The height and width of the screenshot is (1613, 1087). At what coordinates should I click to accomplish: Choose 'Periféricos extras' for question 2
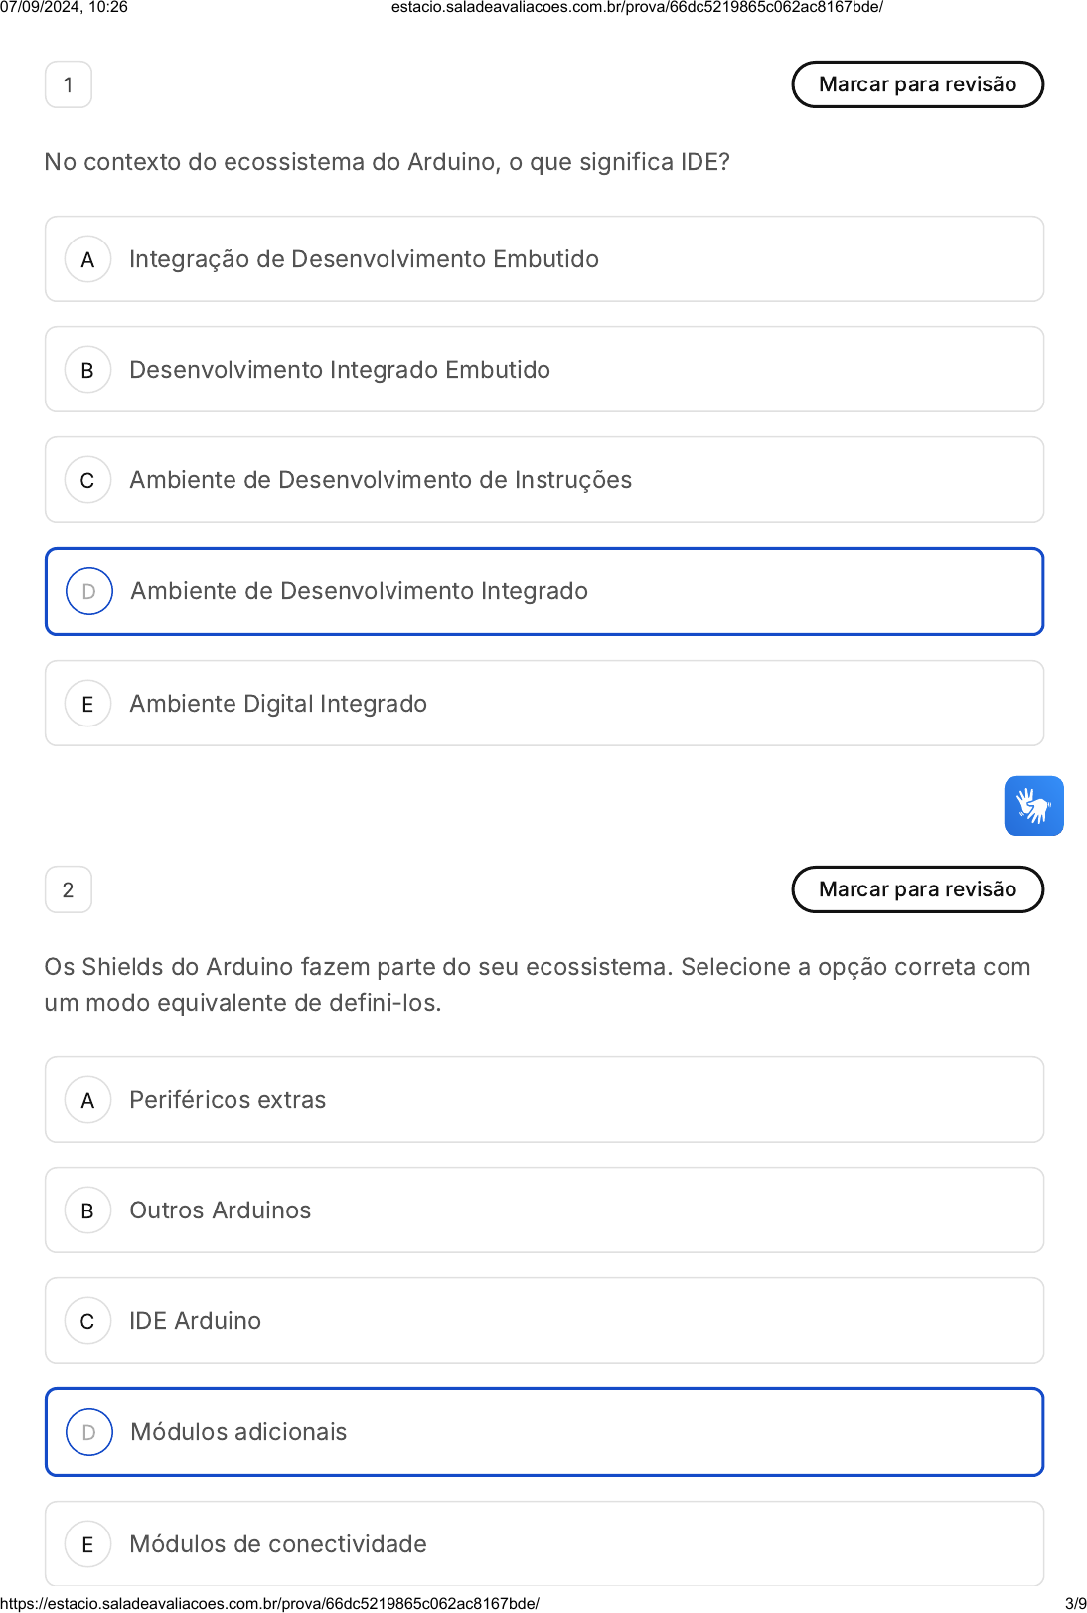coord(543,1100)
